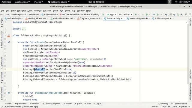The height and width of the screenshot is (108, 192).
Task: Click Apply Code Changes icon
Action: pyautogui.click(x=143, y=14)
